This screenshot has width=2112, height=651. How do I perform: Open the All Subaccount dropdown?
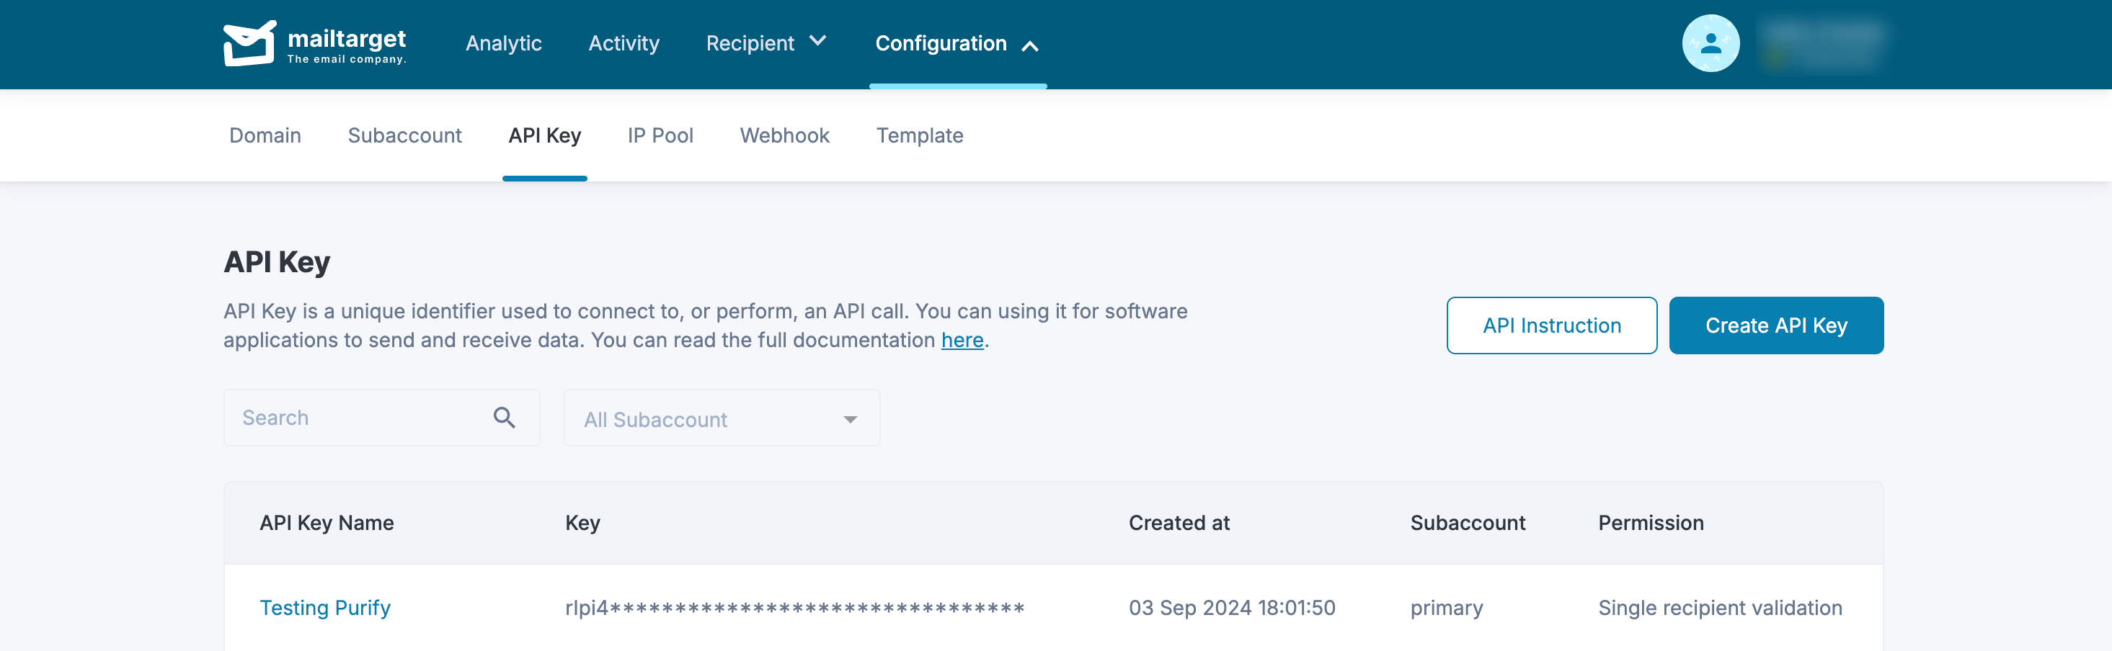point(722,418)
